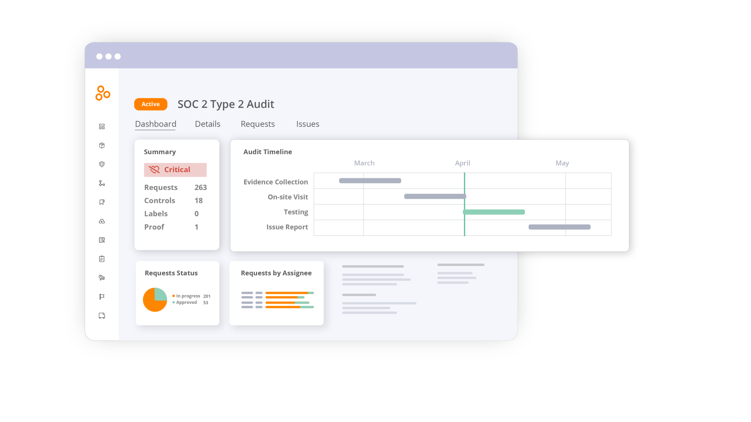Click the Requests Status pie chart
The image size is (751, 422).
(x=155, y=300)
